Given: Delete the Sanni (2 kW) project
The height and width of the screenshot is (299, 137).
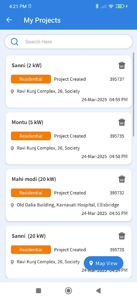Looking at the screenshot, I should tap(122, 65).
